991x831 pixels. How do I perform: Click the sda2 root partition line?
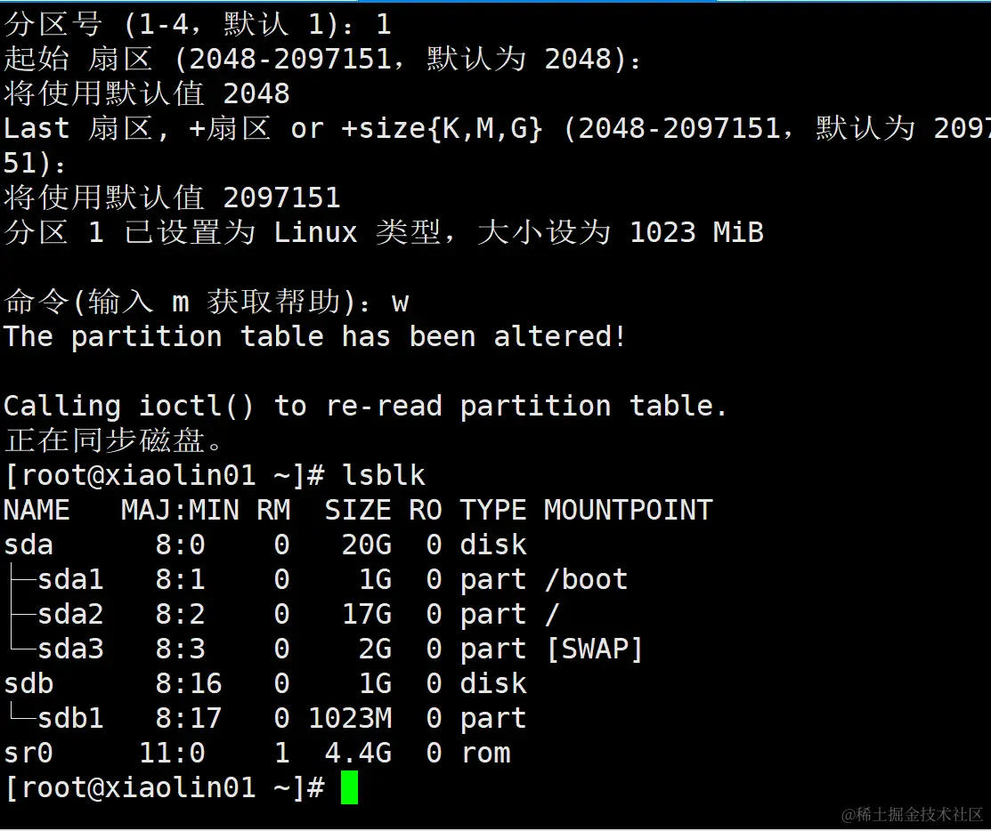pyautogui.click(x=71, y=614)
